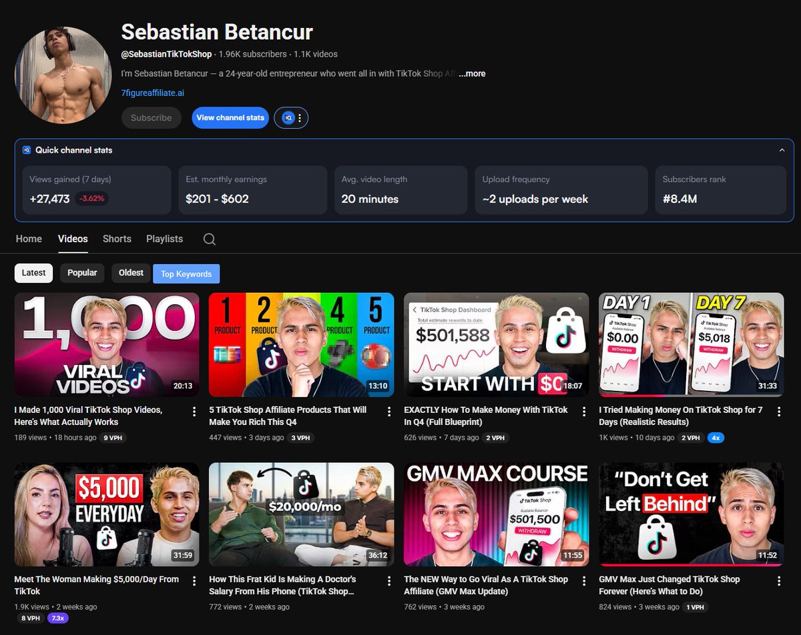This screenshot has height=635, width=801.
Task: Collapse the Quick channel stats panel
Action: pos(782,150)
